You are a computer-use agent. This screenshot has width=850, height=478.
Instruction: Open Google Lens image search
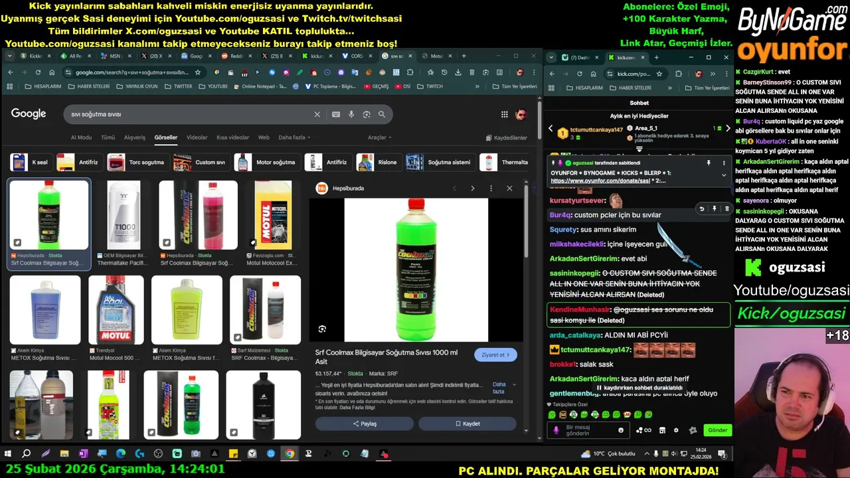pyautogui.click(x=367, y=114)
